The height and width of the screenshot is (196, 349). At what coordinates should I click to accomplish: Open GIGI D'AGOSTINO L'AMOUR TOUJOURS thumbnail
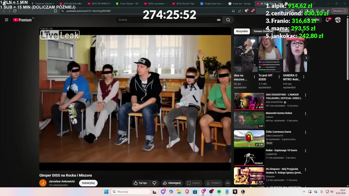coord(249,101)
